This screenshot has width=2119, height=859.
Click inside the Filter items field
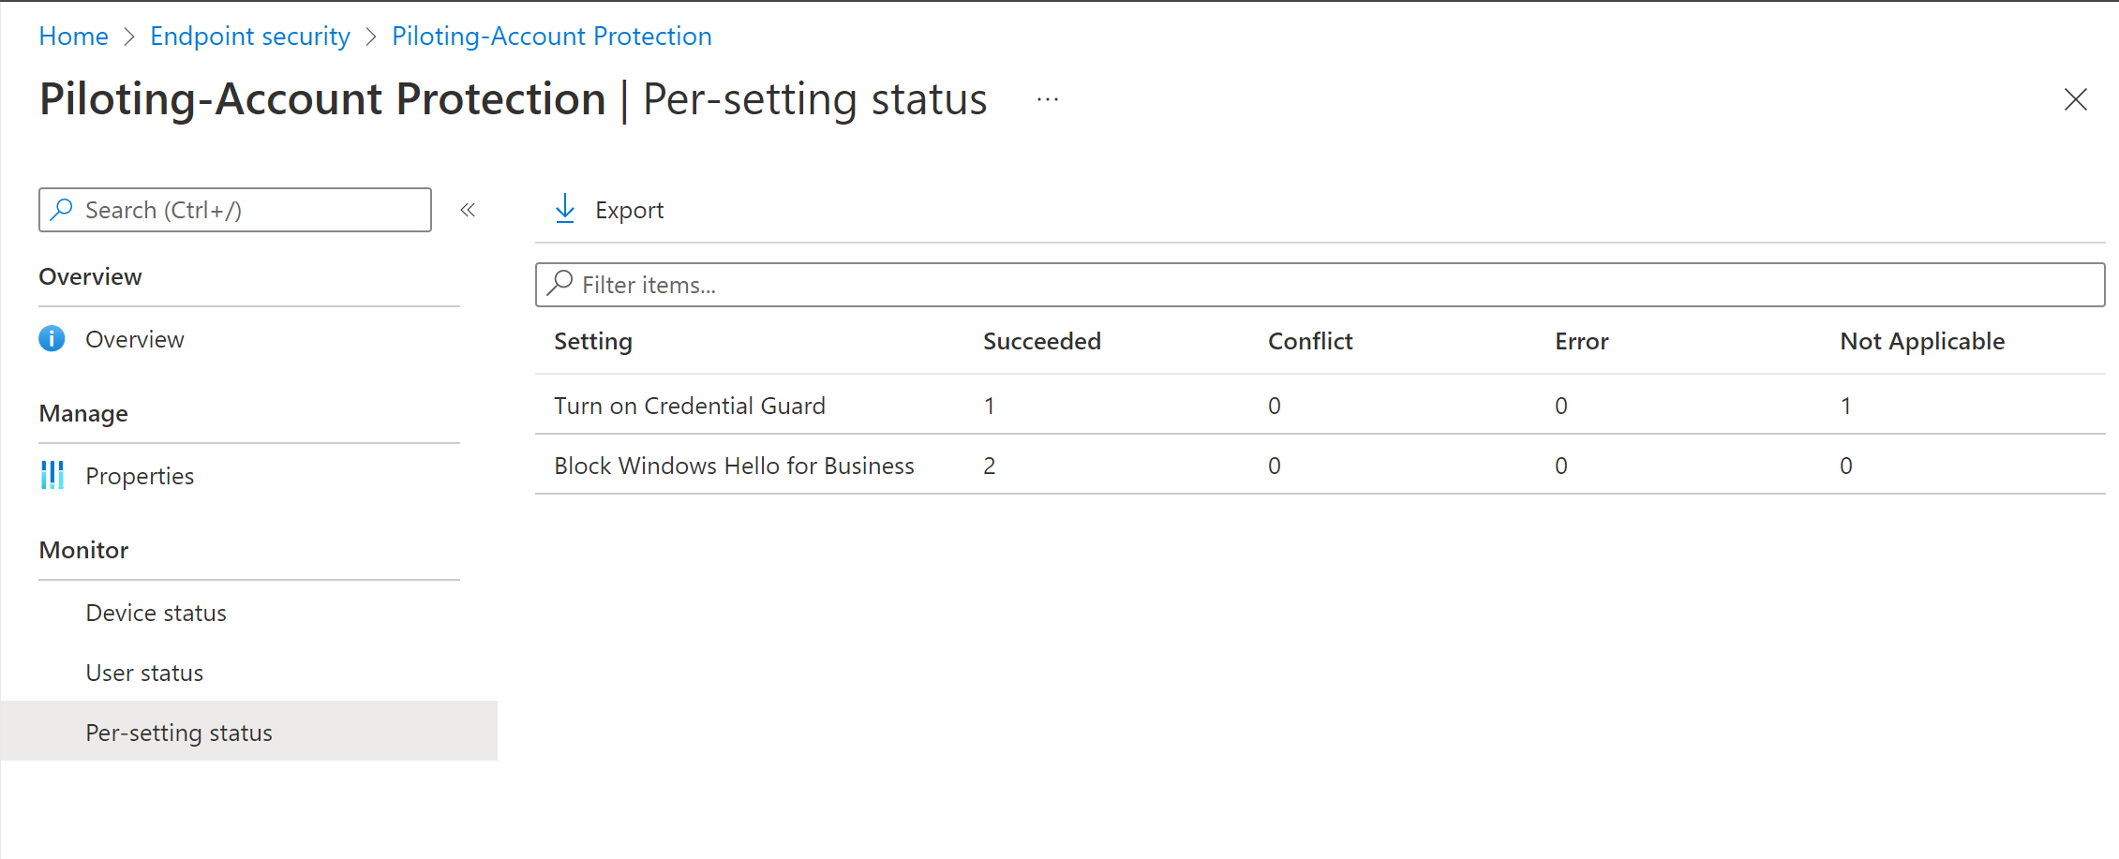(x=1312, y=285)
